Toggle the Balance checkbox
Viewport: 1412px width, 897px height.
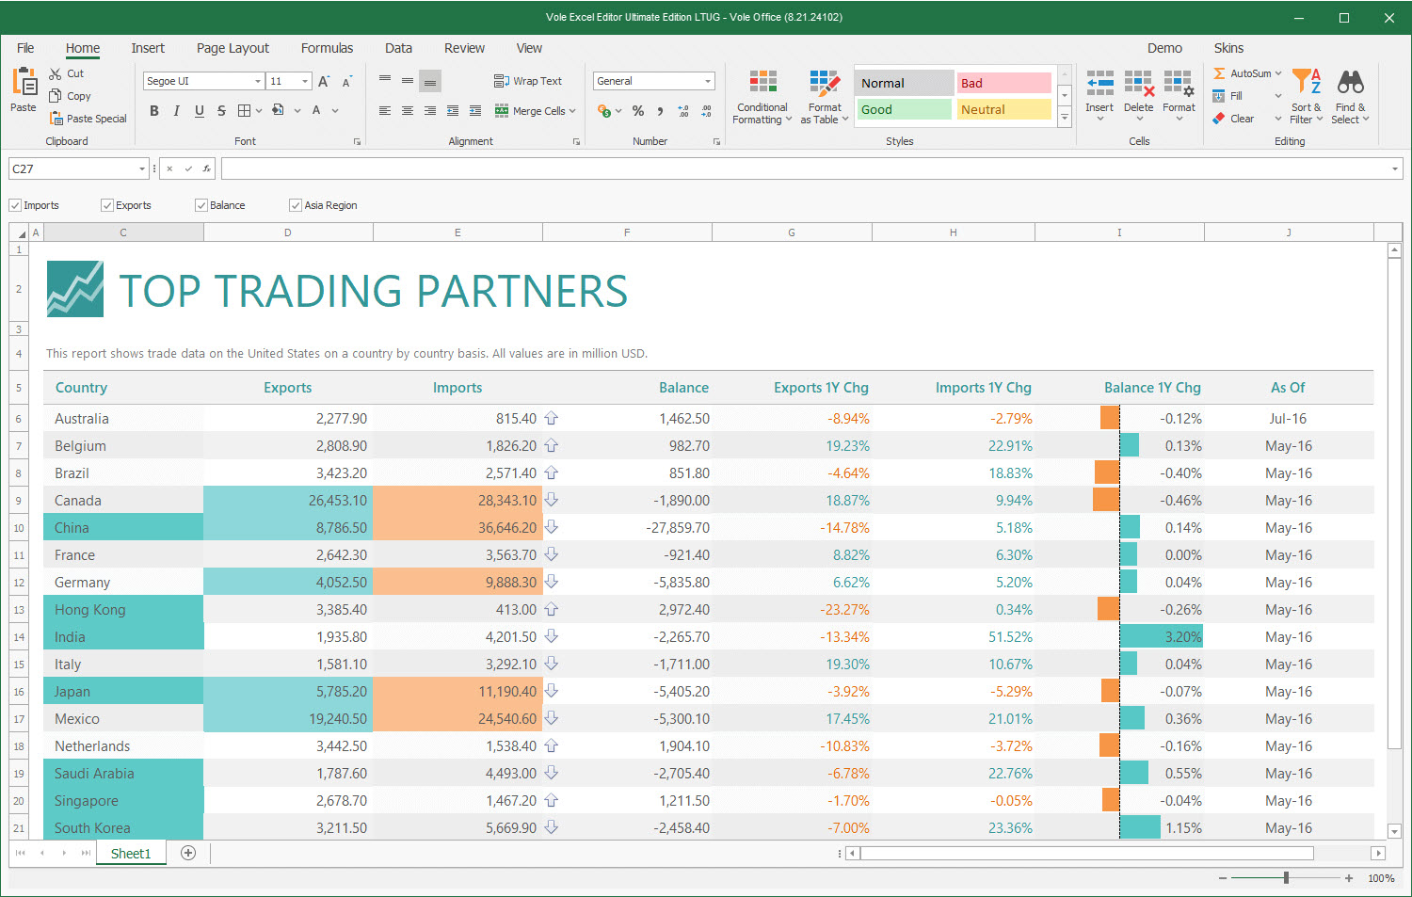click(x=201, y=205)
